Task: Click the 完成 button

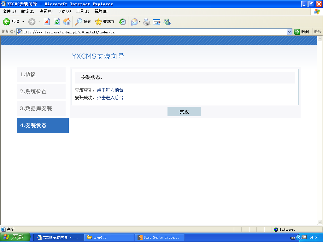Action: point(184,112)
